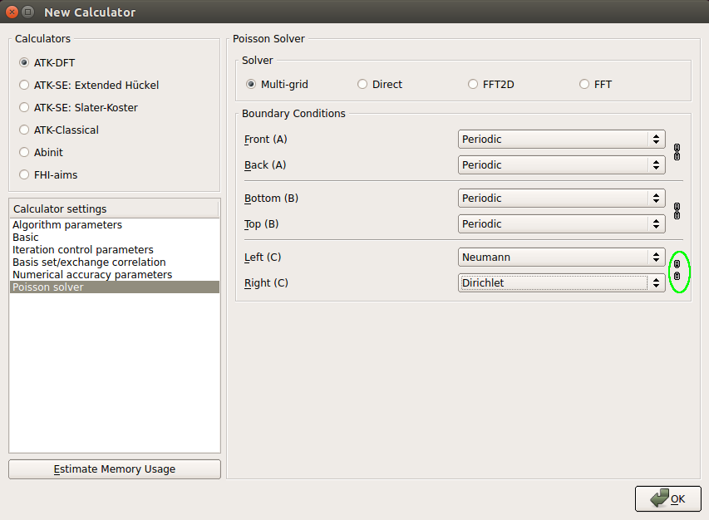Go to Basis set/exchange correlation settings
Image resolution: width=709 pixels, height=520 pixels.
pyautogui.click(x=115, y=262)
